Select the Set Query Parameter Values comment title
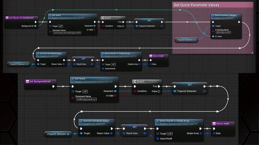The height and width of the screenshot is (145, 259). pyautogui.click(x=197, y=5)
